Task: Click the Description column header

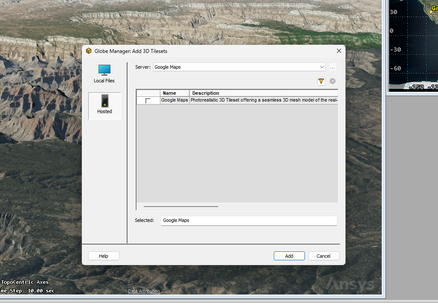Action: [x=264, y=93]
